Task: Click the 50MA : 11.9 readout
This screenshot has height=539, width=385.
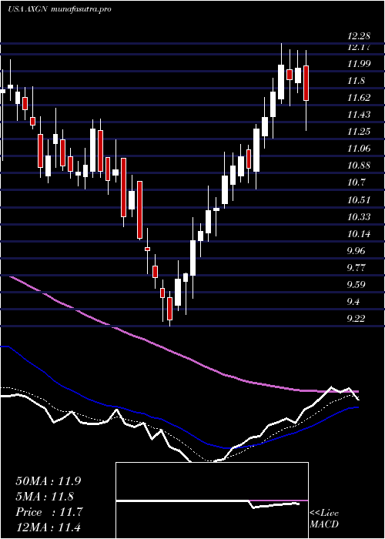Action: [48, 481]
